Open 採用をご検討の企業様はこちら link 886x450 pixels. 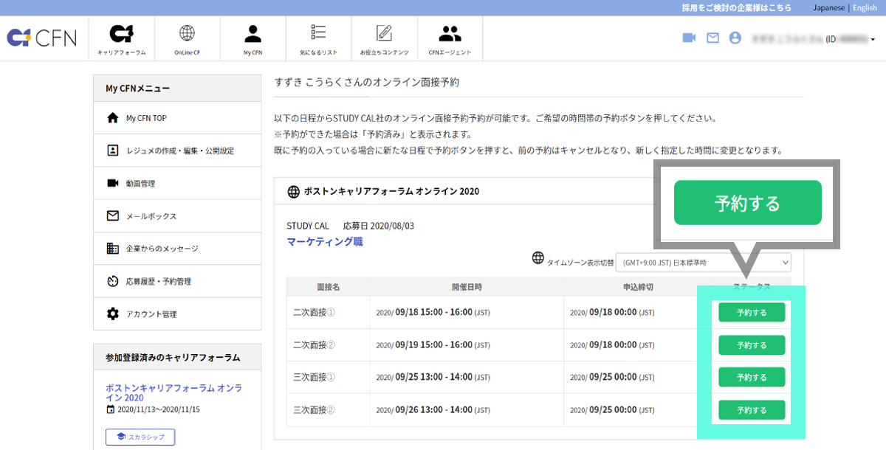tap(736, 7)
